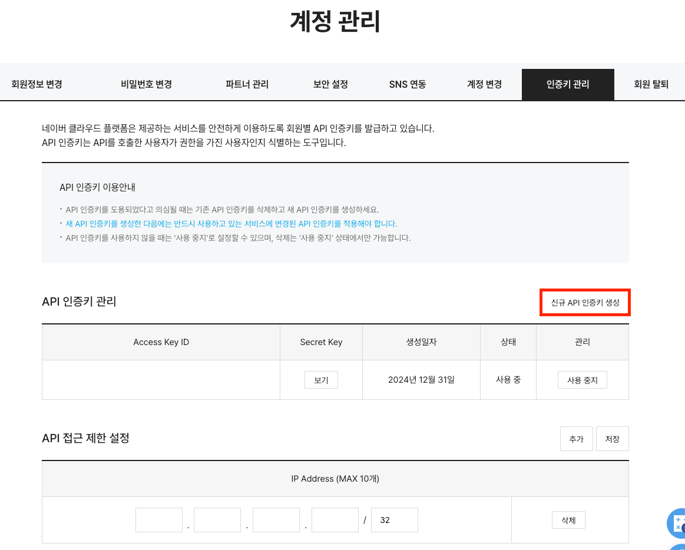Click the blue notice about applying new API key

point(231,224)
